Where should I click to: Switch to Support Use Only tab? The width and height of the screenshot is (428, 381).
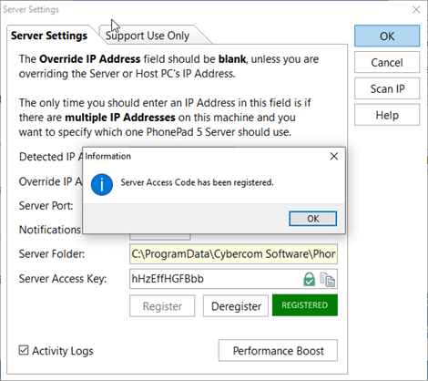[x=148, y=36]
